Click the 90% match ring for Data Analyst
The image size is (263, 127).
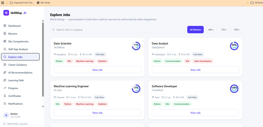click(x=234, y=46)
